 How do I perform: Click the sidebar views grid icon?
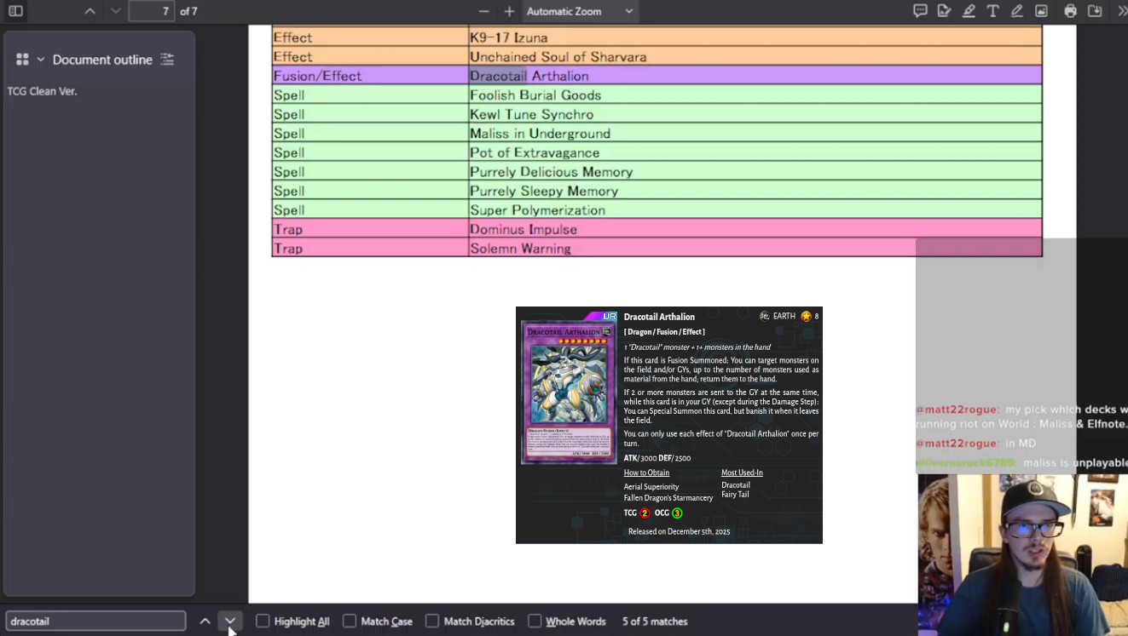22,60
